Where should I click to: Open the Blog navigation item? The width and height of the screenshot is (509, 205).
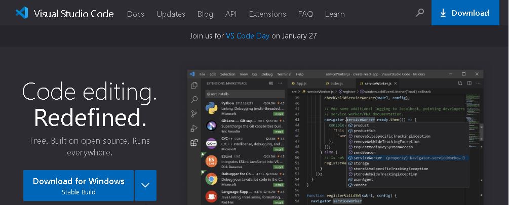pos(205,14)
